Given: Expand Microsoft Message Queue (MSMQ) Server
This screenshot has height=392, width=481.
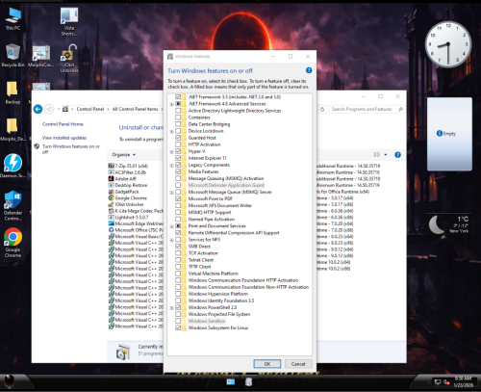Looking at the screenshot, I should [171, 193].
